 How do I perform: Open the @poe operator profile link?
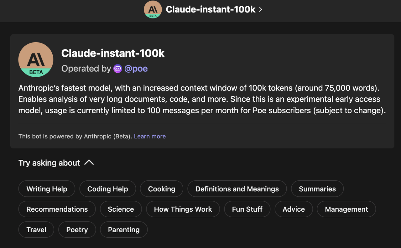tap(136, 69)
